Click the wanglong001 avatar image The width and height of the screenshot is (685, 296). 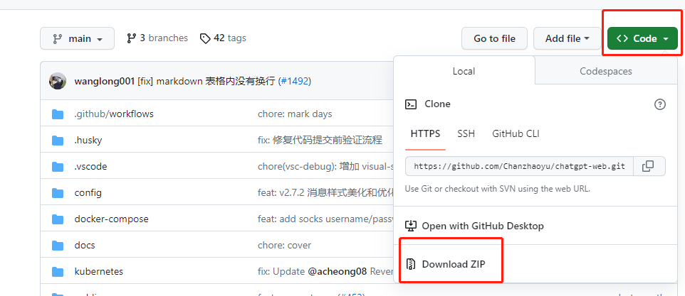click(58, 82)
